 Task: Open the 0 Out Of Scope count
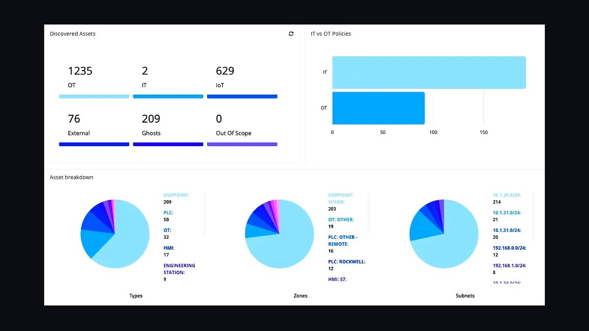click(219, 119)
